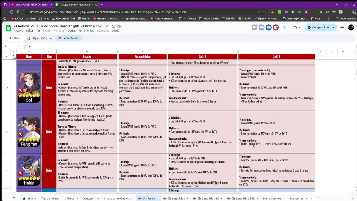Click the Skill 2 header cell
This screenshot has width=357, height=201.
(277, 57)
